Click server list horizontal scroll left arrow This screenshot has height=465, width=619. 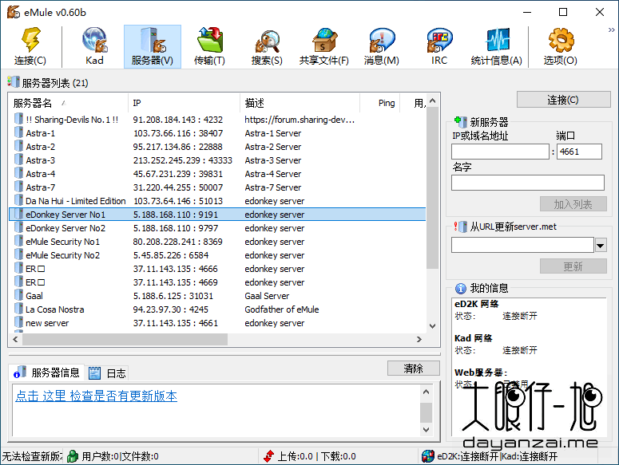point(15,339)
